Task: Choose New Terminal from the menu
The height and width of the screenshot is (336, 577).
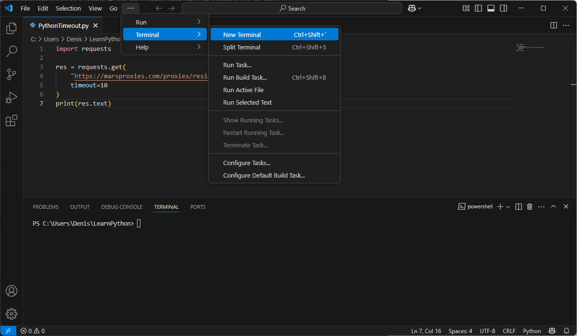Action: (275, 35)
